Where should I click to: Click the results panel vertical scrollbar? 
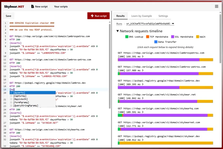(221, 38)
